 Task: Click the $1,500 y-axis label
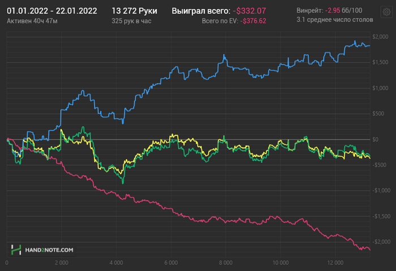[x=380, y=62]
